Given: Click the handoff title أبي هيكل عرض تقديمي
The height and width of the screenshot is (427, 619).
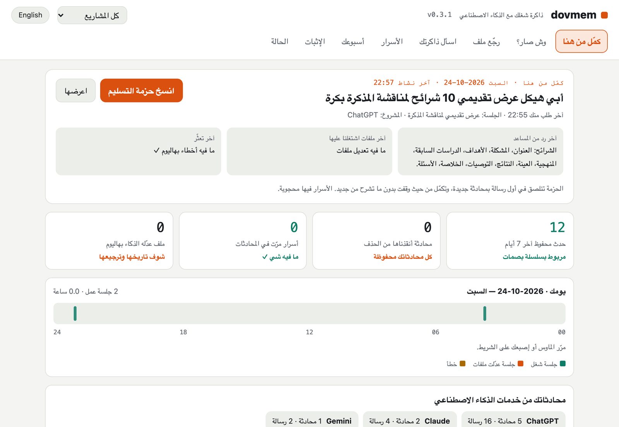Looking at the screenshot, I should click(444, 98).
